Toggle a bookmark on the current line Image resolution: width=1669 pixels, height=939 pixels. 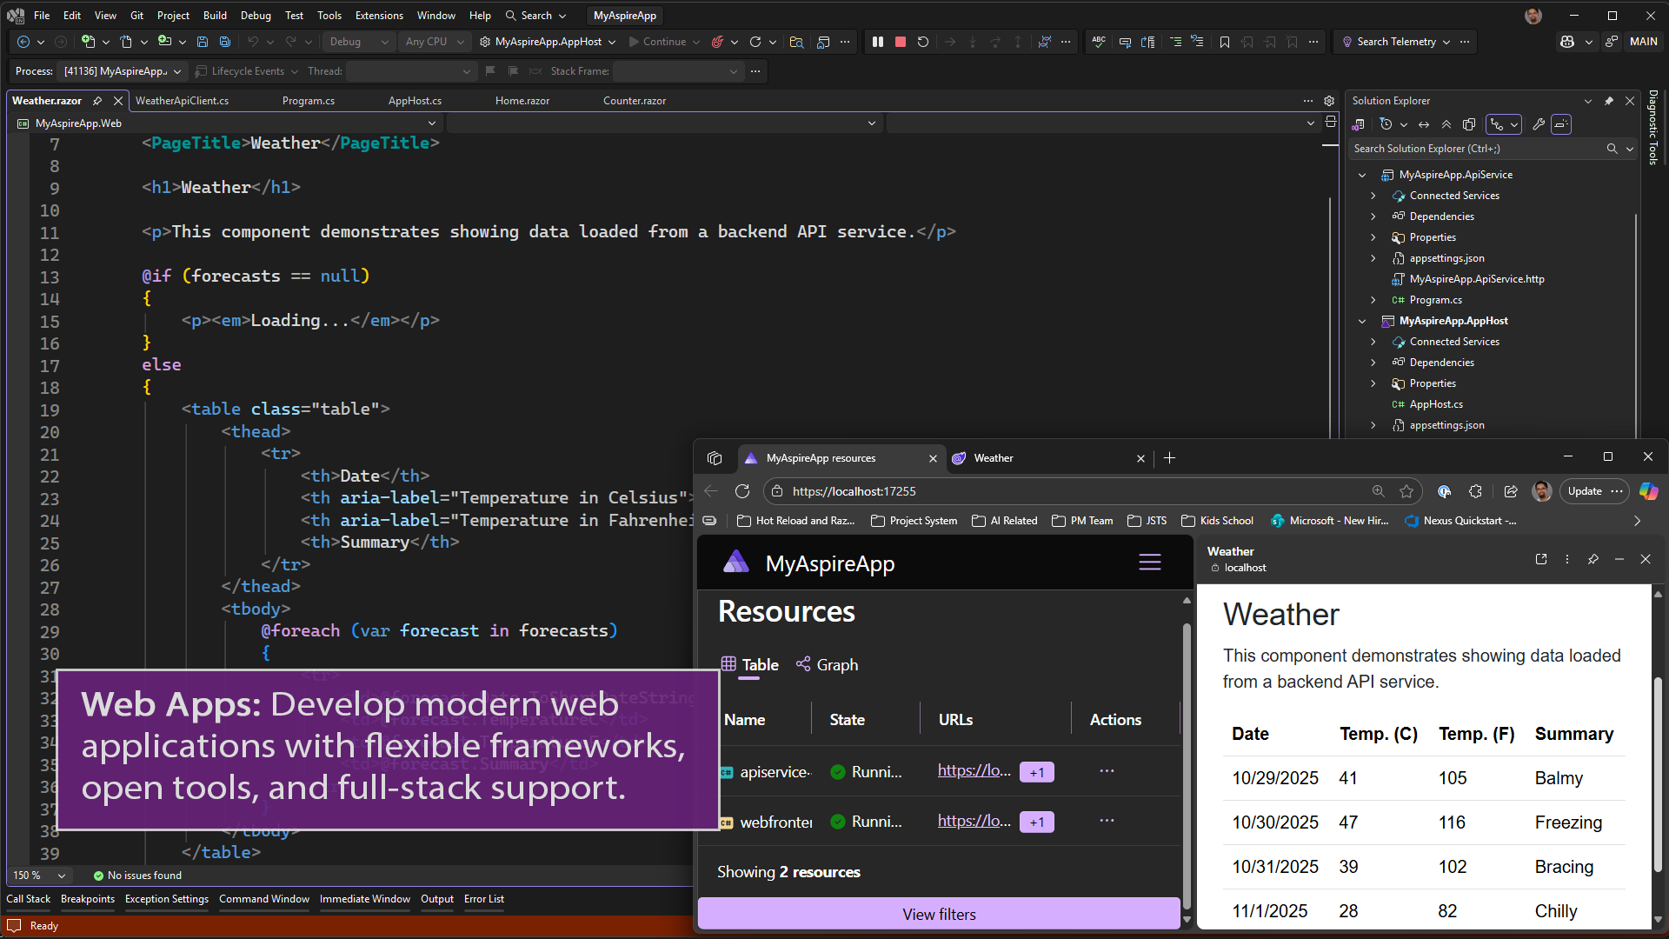tap(1225, 42)
